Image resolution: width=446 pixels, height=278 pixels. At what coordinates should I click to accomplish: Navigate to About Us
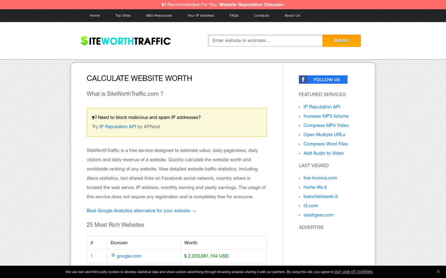point(292,16)
